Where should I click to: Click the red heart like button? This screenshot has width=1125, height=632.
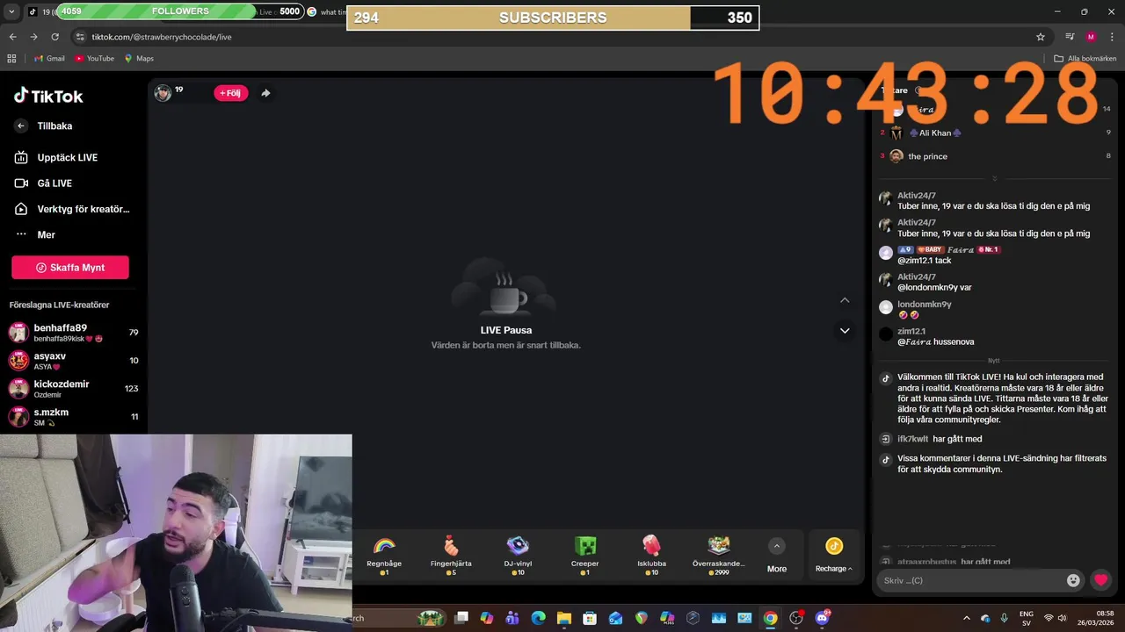pyautogui.click(x=1100, y=580)
